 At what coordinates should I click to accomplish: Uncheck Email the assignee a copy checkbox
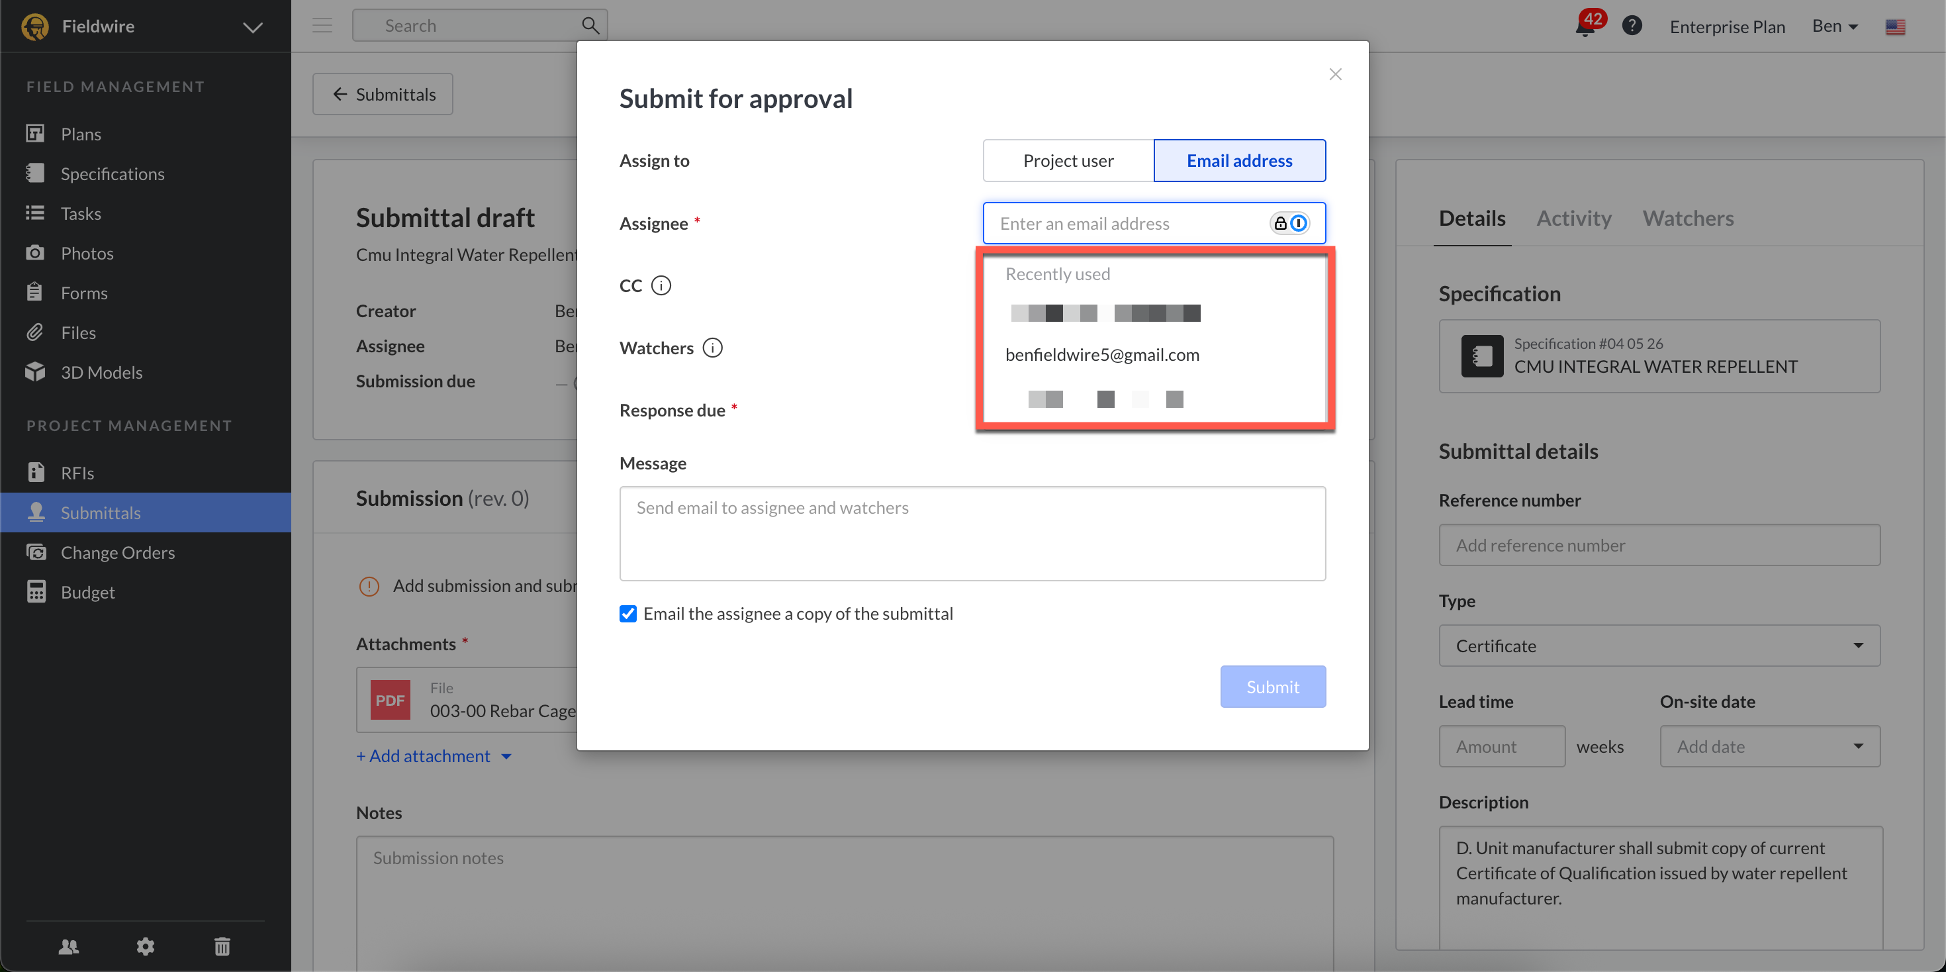point(627,614)
